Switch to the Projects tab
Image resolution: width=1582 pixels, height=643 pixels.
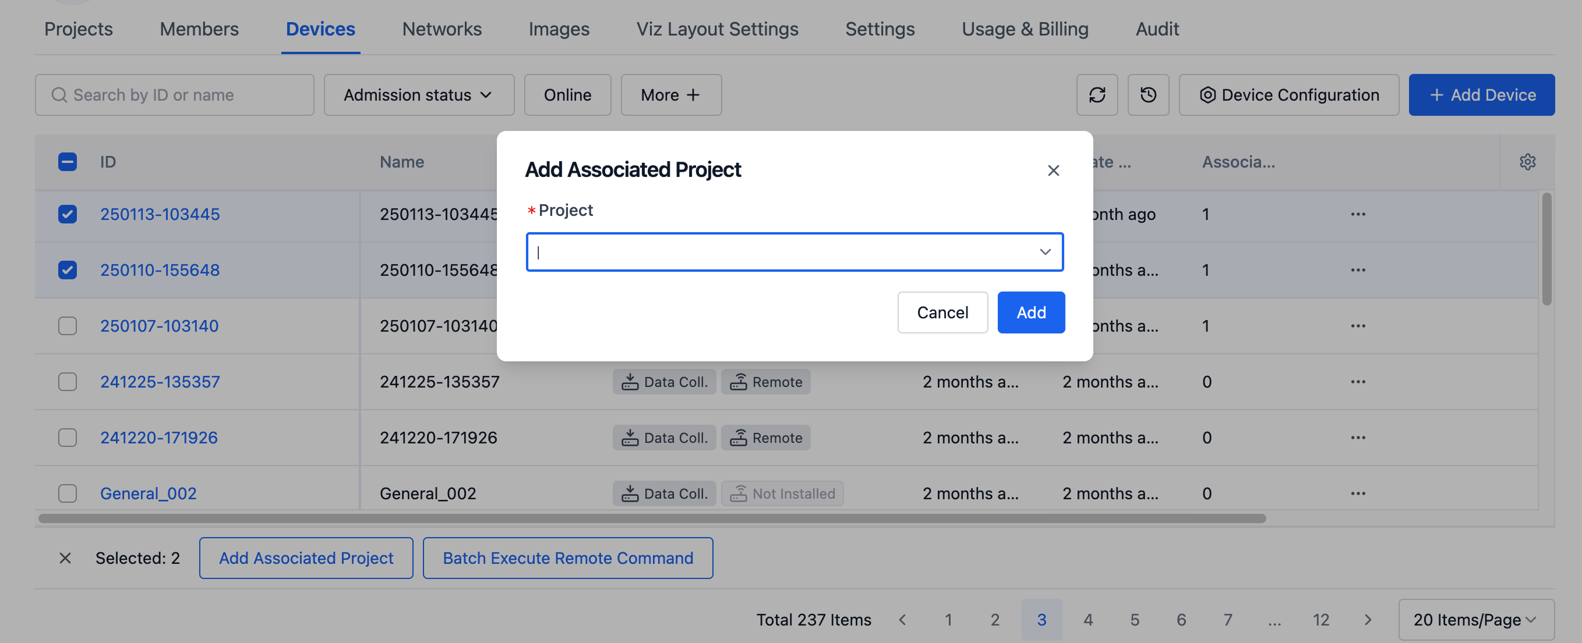click(x=79, y=29)
